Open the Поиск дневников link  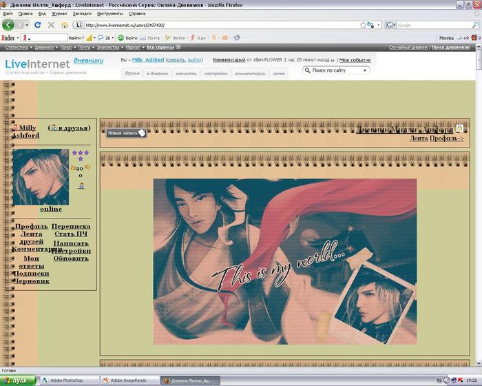pyautogui.click(x=450, y=47)
